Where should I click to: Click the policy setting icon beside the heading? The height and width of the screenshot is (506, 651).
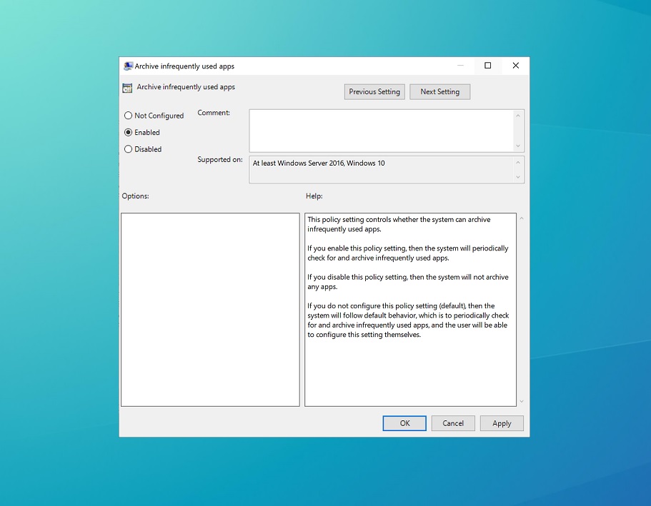click(127, 88)
